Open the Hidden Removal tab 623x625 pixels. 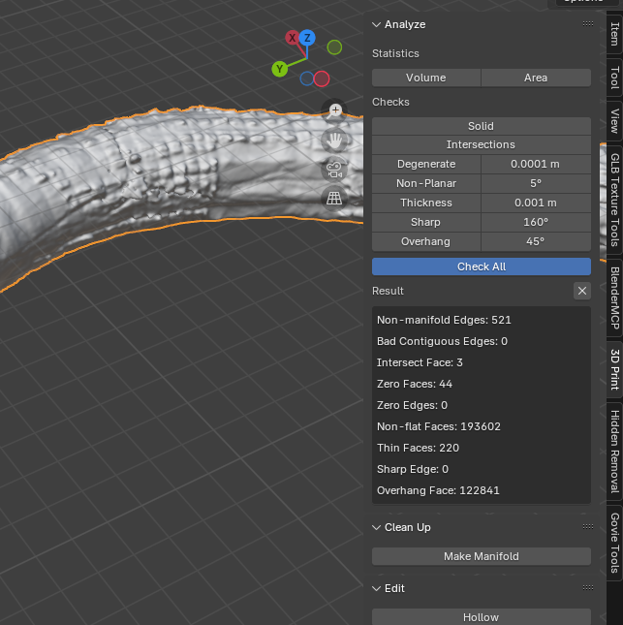[614, 452]
